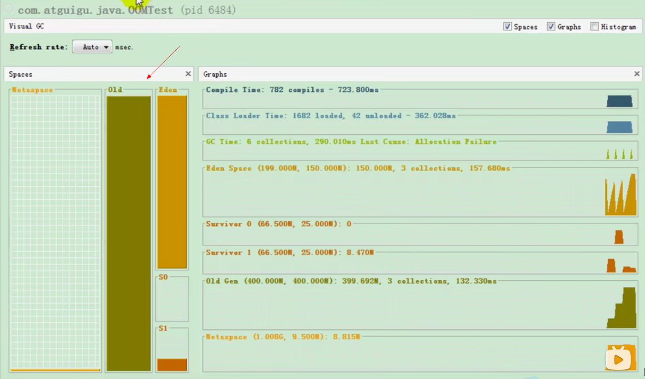The height and width of the screenshot is (379, 645).
Task: Click the GC Time graph row
Action: 420,150
